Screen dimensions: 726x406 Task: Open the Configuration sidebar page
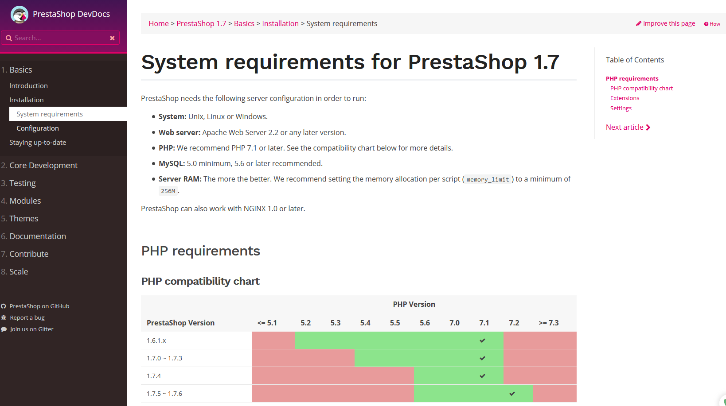(38, 128)
